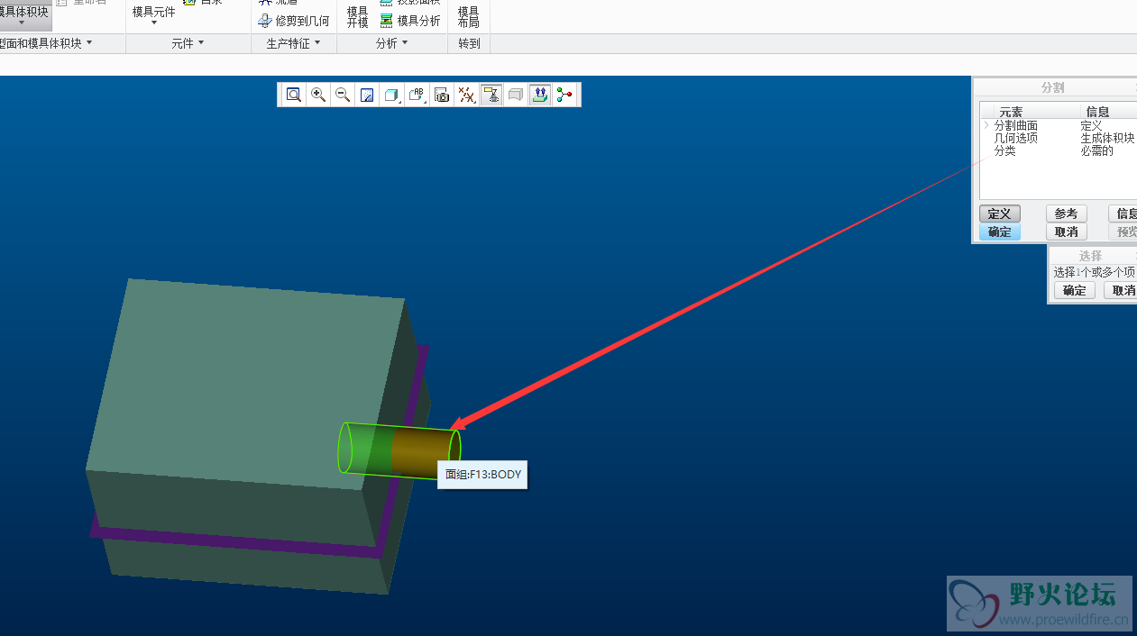1137x636 pixels.
Task: Open the Datum Display Filters icon
Action: coord(466,95)
